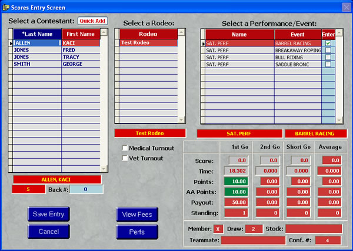
Task: Click the Save Entry button
Action: (48, 214)
